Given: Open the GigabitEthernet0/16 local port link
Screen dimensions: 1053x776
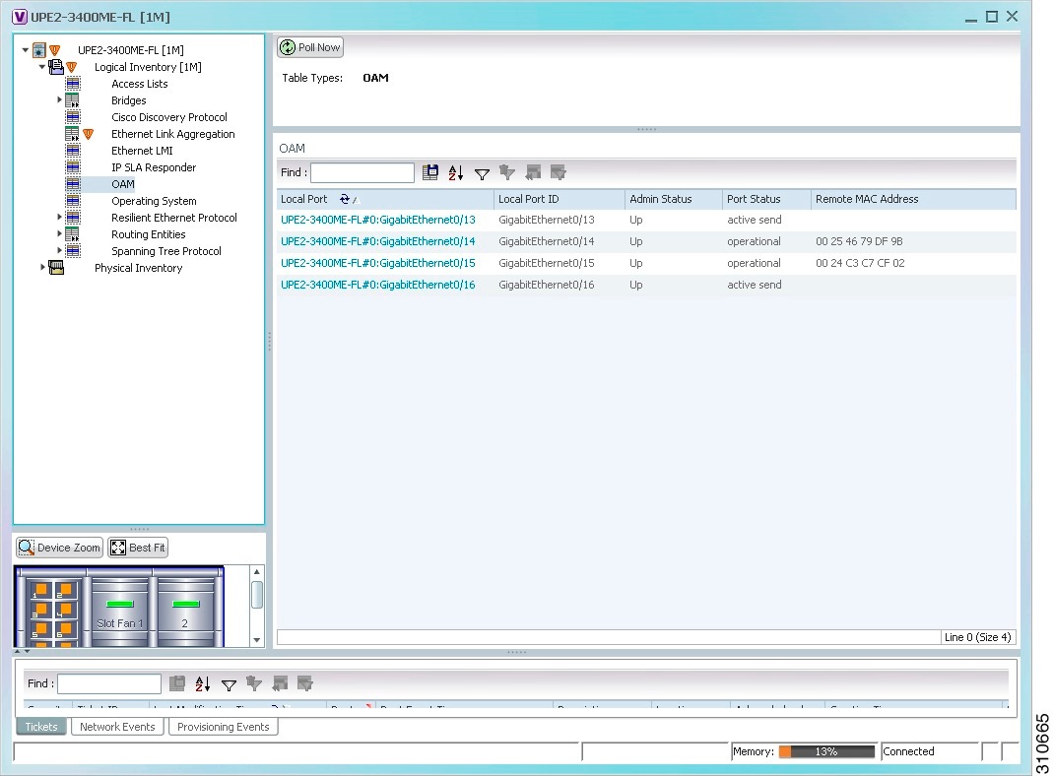Looking at the screenshot, I should click(x=378, y=285).
